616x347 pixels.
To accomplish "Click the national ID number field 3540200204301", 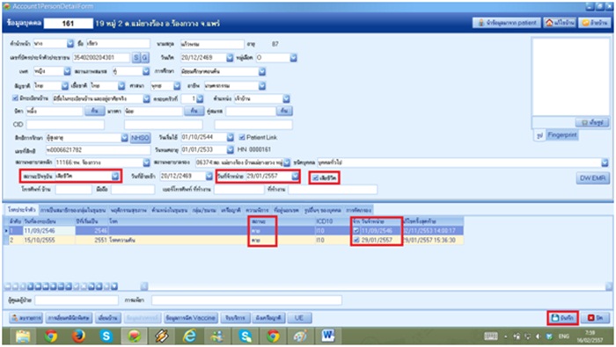I will pos(101,58).
